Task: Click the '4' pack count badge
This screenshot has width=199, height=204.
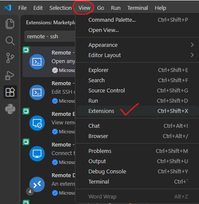Action: coord(30,192)
